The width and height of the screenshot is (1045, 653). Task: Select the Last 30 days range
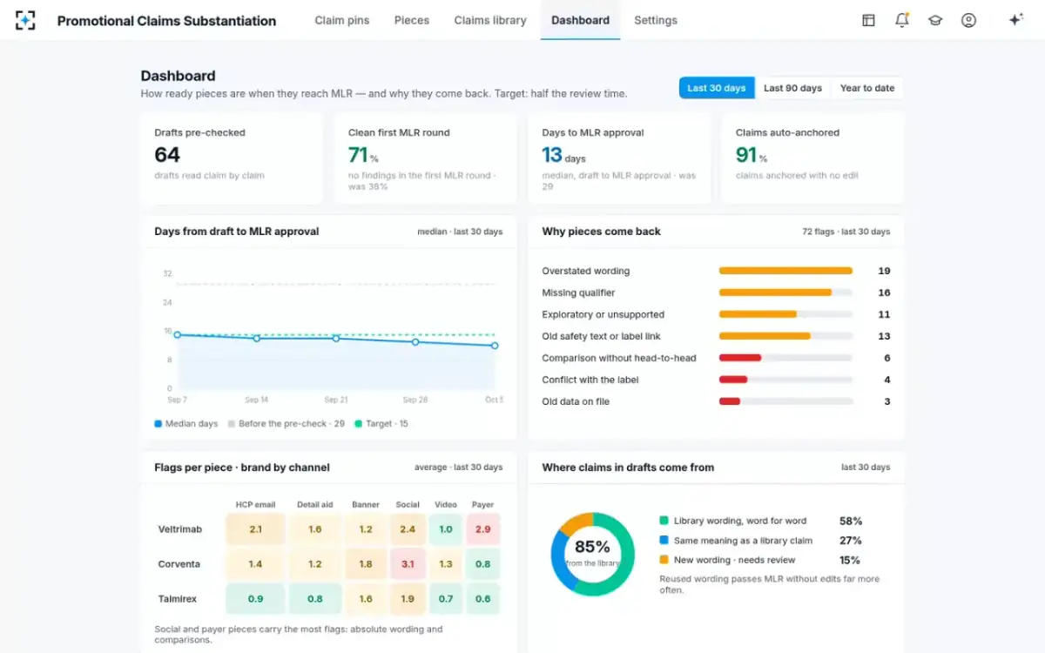click(717, 88)
